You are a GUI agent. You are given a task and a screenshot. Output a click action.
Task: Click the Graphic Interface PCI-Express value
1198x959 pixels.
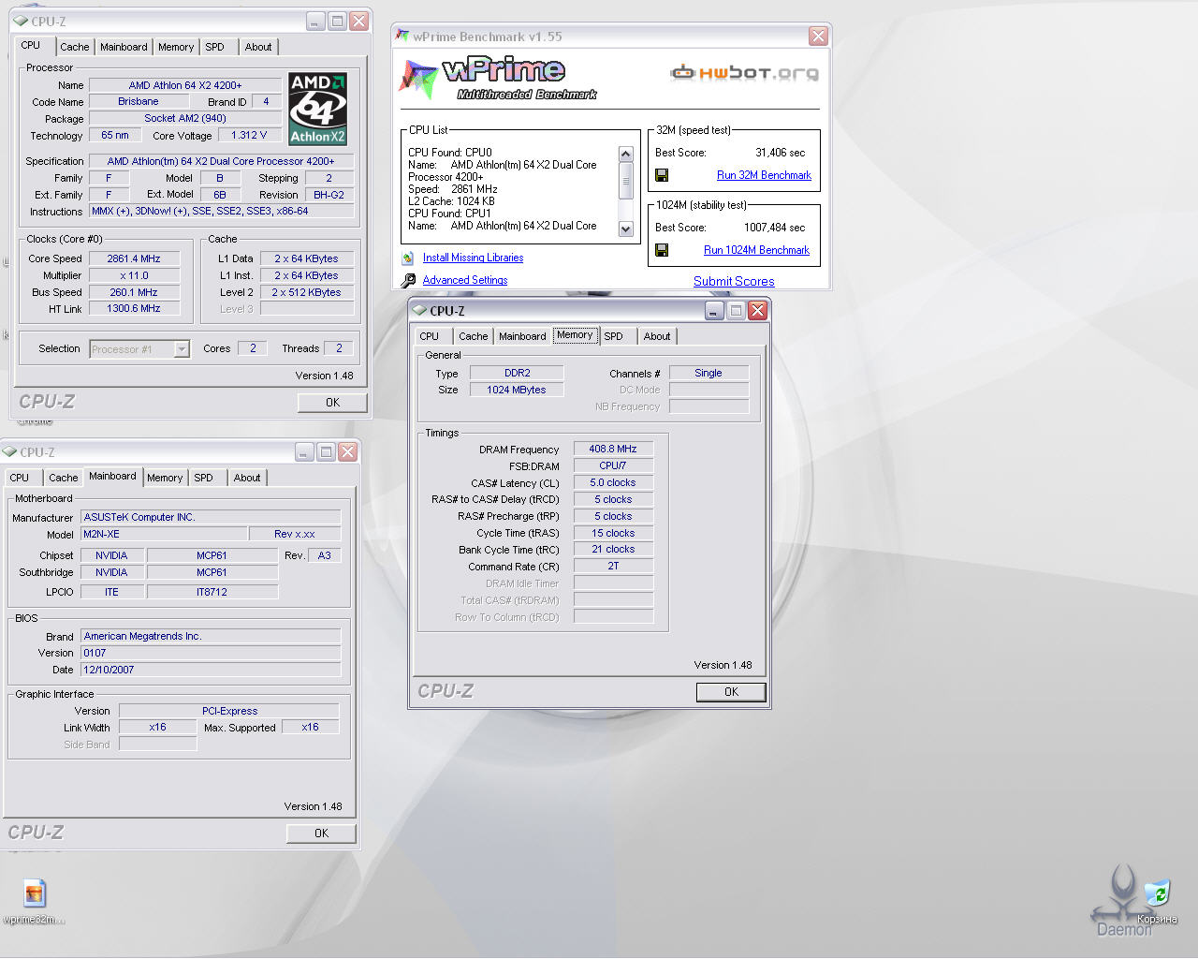coord(229,711)
